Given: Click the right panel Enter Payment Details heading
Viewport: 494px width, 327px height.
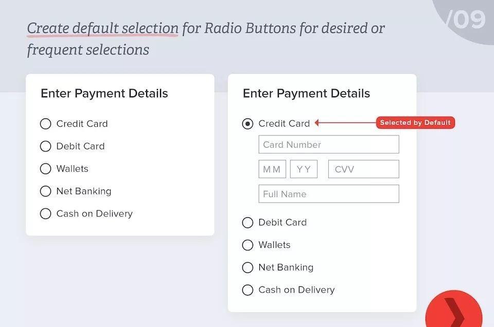Looking at the screenshot, I should (x=306, y=94).
